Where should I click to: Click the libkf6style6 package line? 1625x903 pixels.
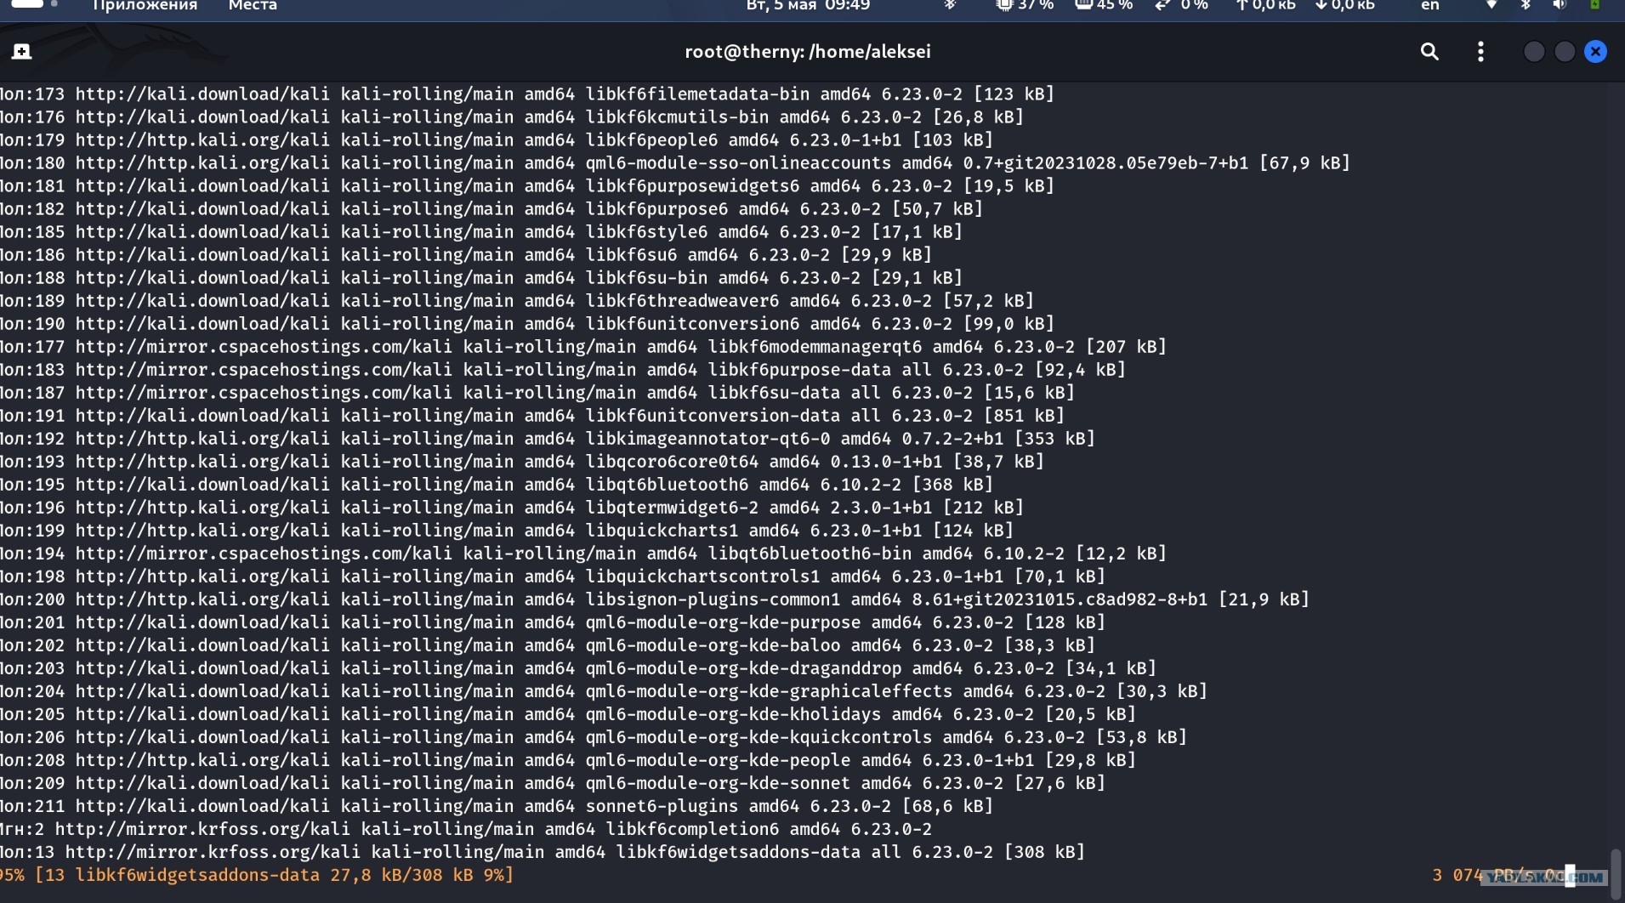pyautogui.click(x=481, y=231)
